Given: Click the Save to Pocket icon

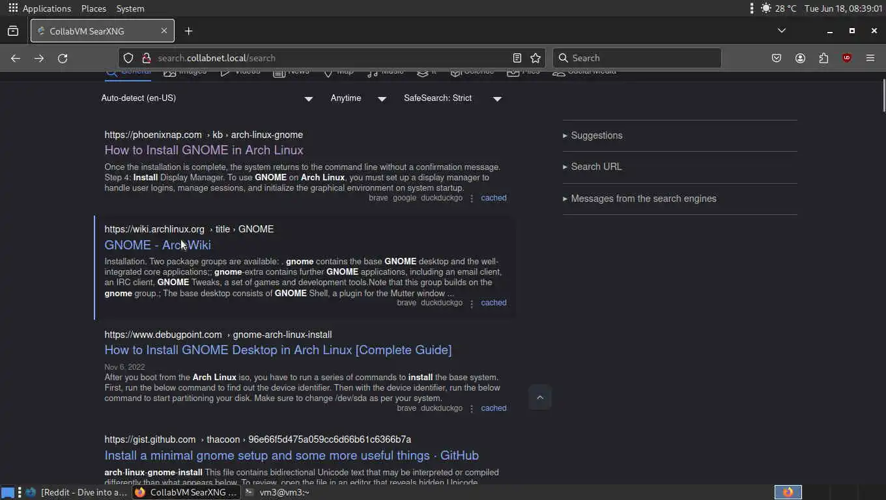Looking at the screenshot, I should (x=777, y=58).
